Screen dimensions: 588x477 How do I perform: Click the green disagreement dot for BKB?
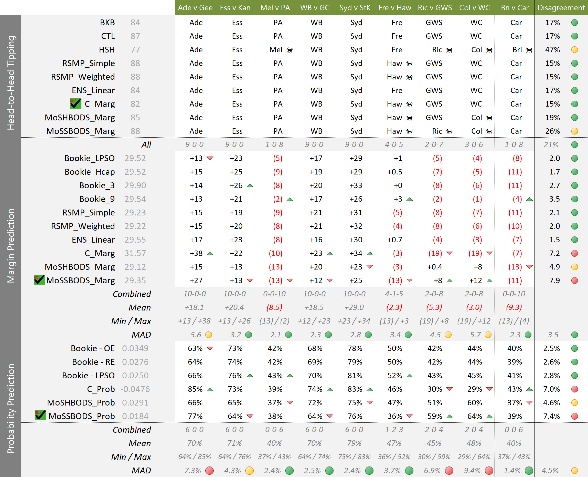tap(574, 23)
